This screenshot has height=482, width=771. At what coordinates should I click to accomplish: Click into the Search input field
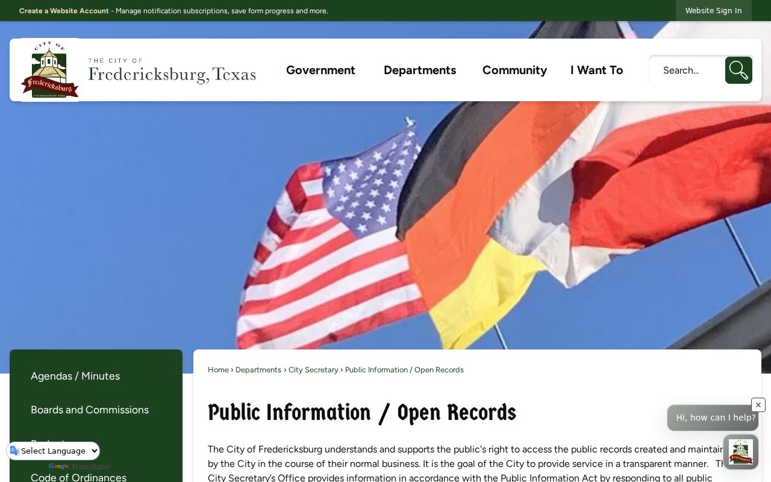[687, 70]
